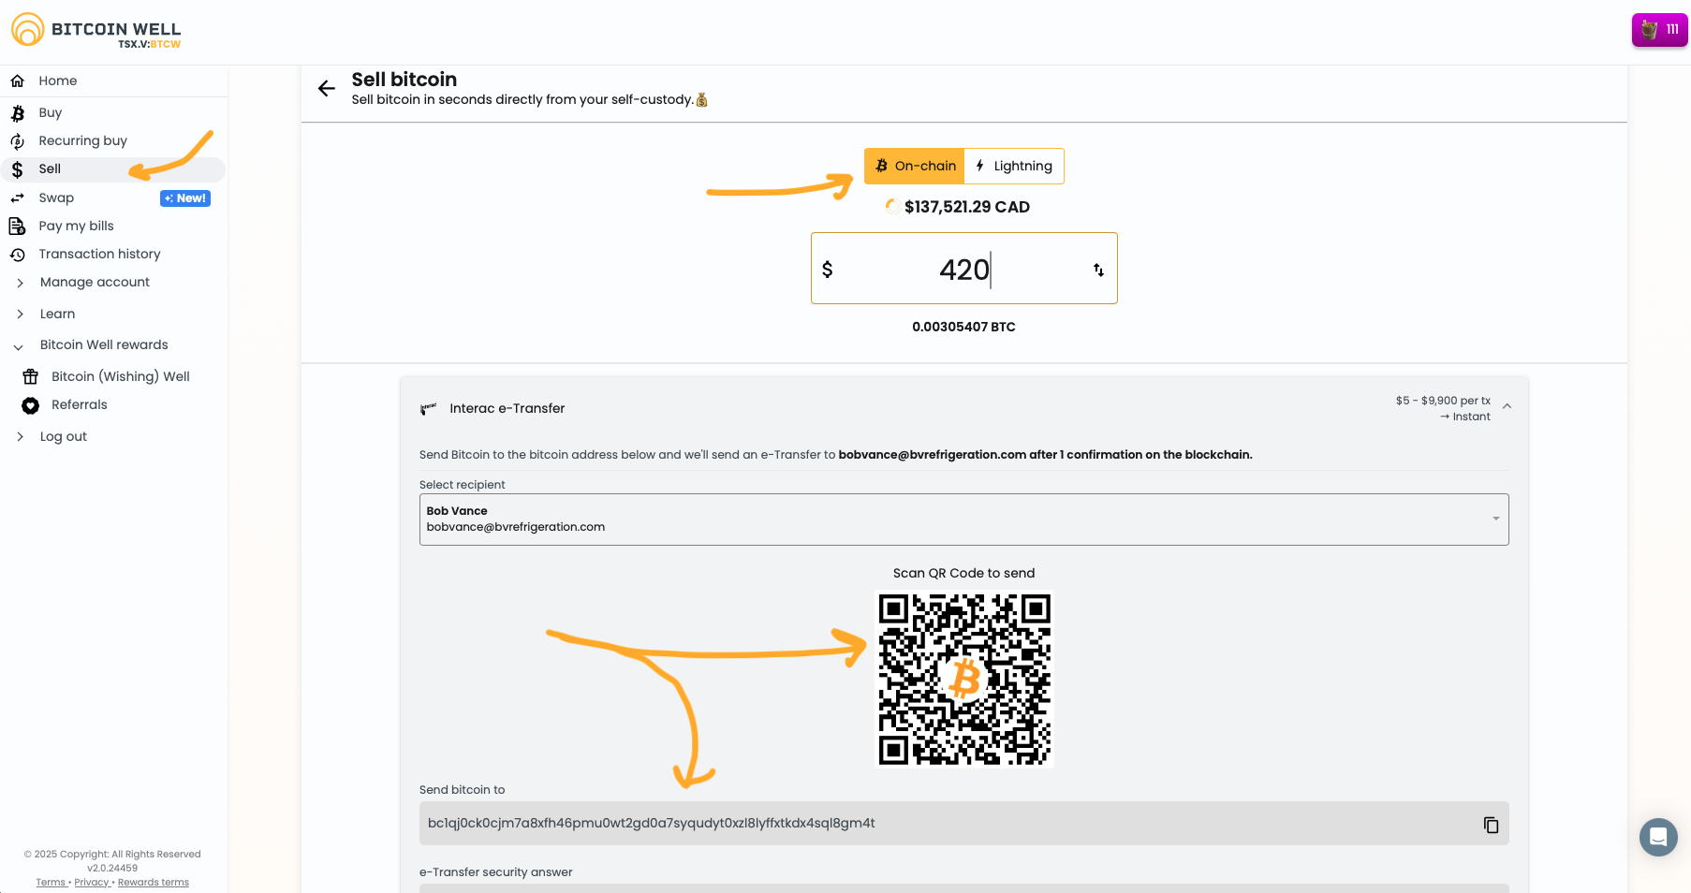Open the Privacy link in footer
This screenshot has width=1691, height=893.
[91, 883]
